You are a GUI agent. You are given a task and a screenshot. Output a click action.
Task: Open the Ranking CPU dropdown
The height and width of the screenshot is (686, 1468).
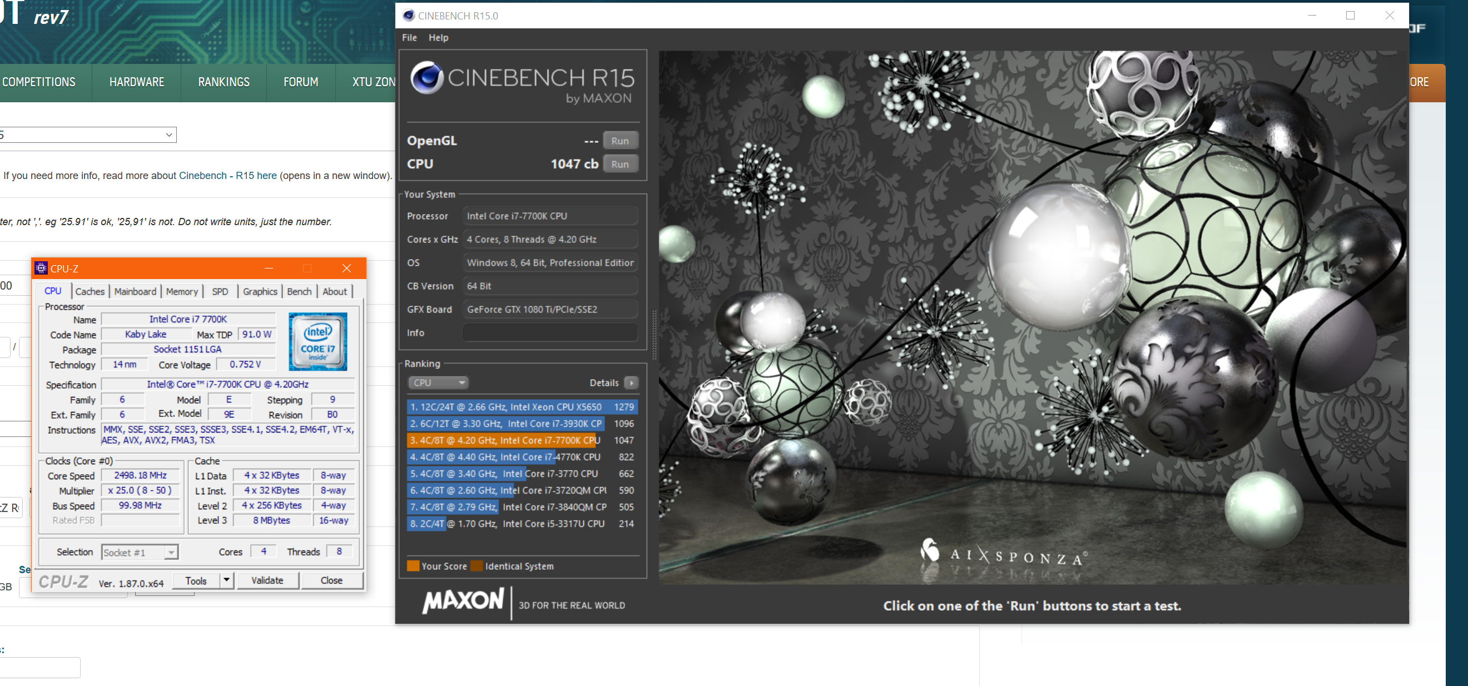click(438, 383)
